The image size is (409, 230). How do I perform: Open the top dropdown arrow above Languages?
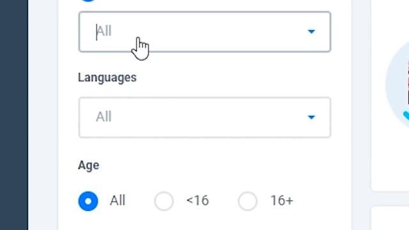tap(311, 31)
